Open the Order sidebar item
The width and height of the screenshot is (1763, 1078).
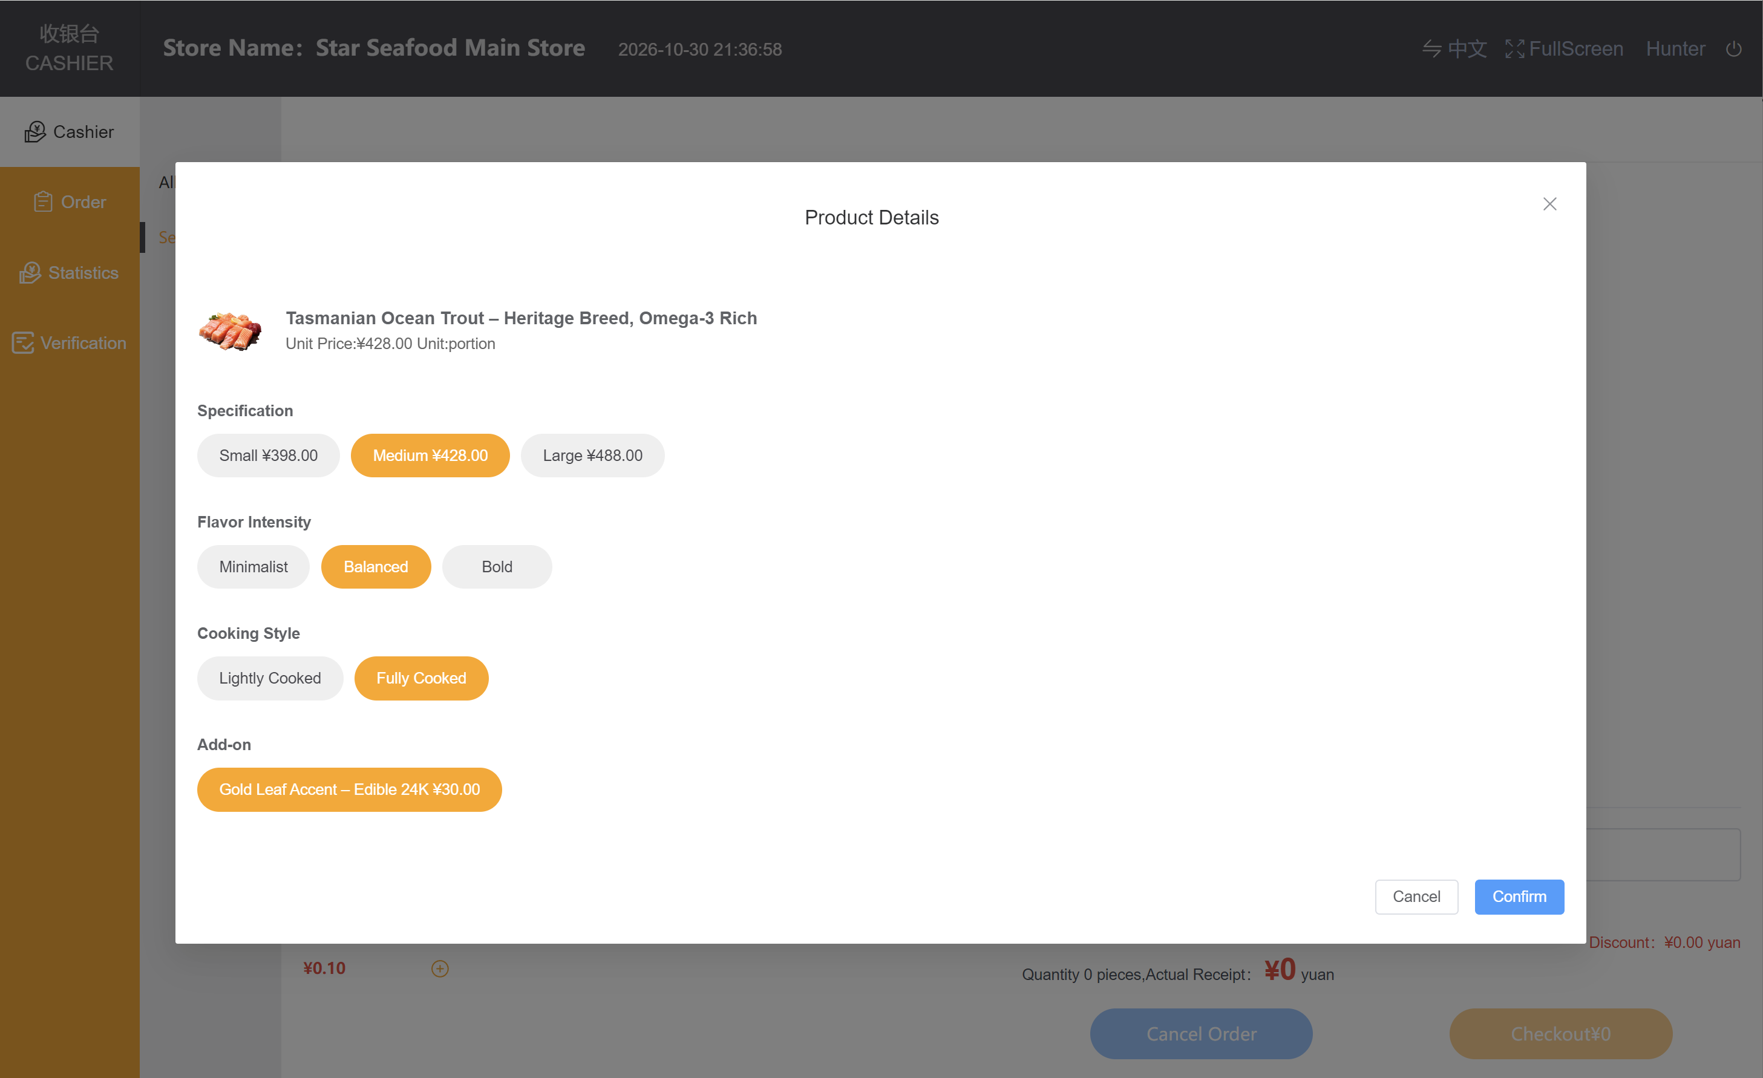click(70, 201)
